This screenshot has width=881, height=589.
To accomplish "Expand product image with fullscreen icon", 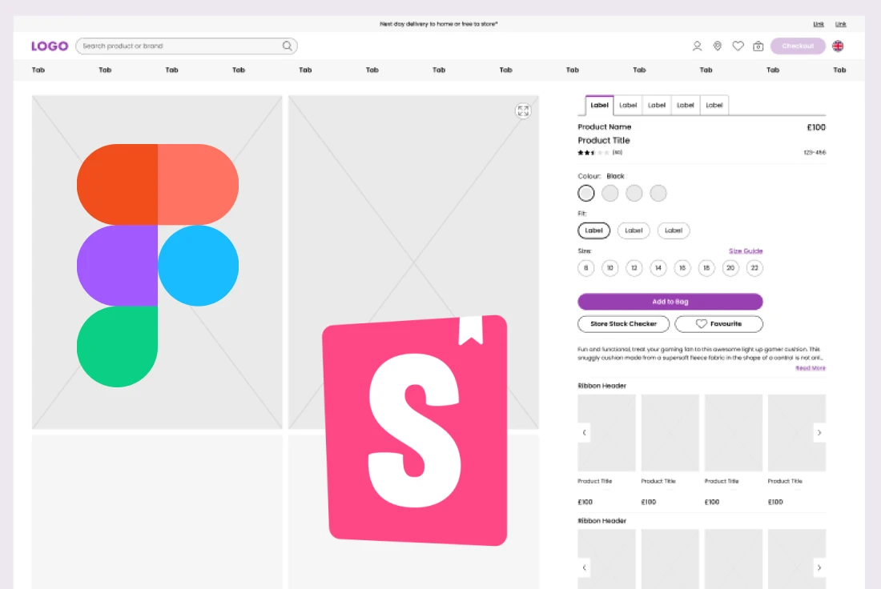I will pyautogui.click(x=523, y=111).
